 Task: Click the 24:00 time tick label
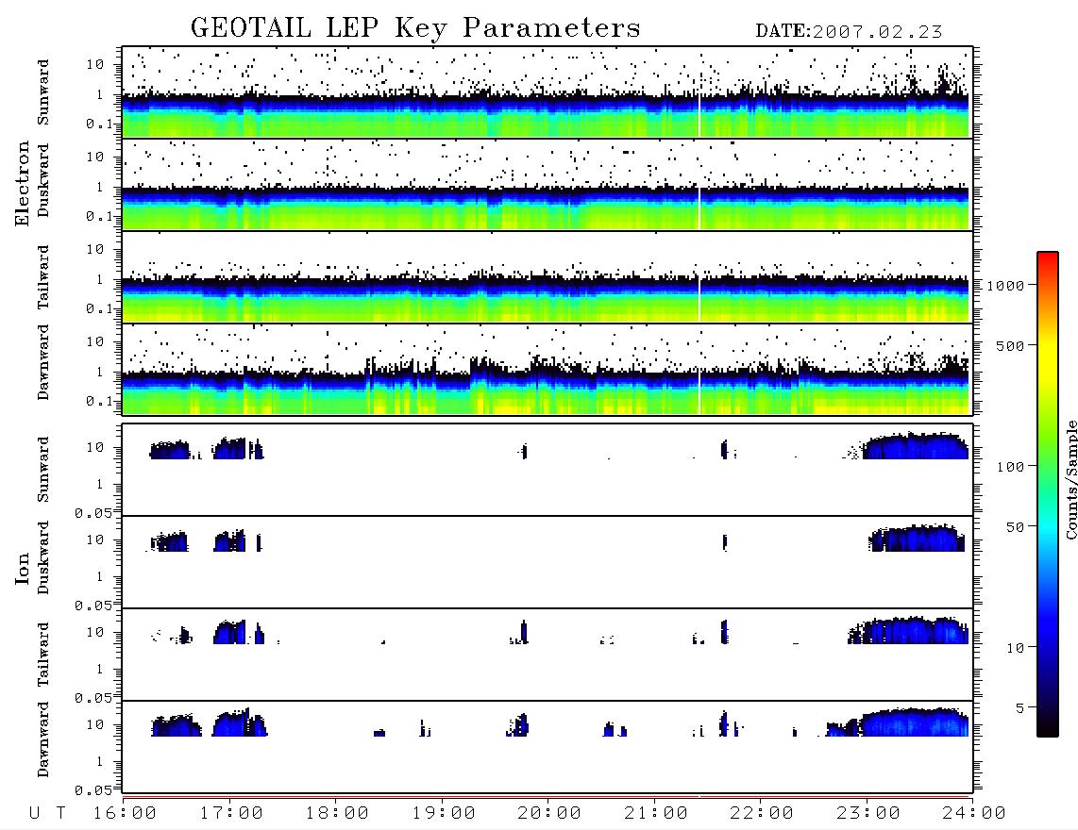(x=974, y=813)
